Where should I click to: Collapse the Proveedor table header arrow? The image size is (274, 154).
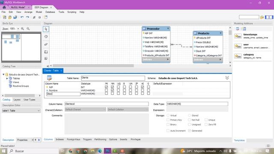(168, 29)
